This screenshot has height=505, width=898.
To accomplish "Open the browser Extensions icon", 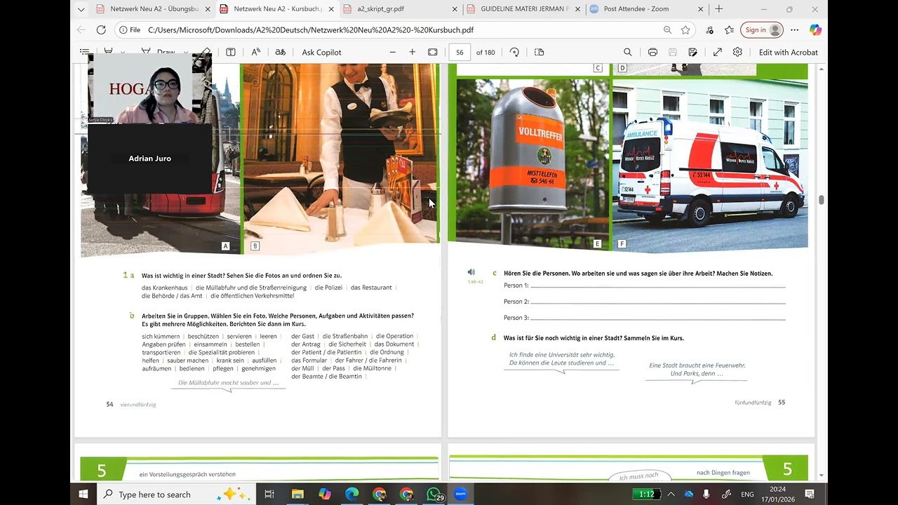I will point(710,30).
